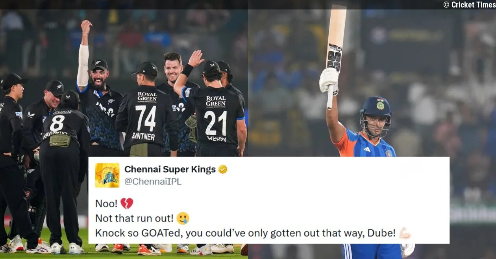This screenshot has height=259, width=496.
Task: Open the @ChennaiIPL handle link
Action: [153, 181]
